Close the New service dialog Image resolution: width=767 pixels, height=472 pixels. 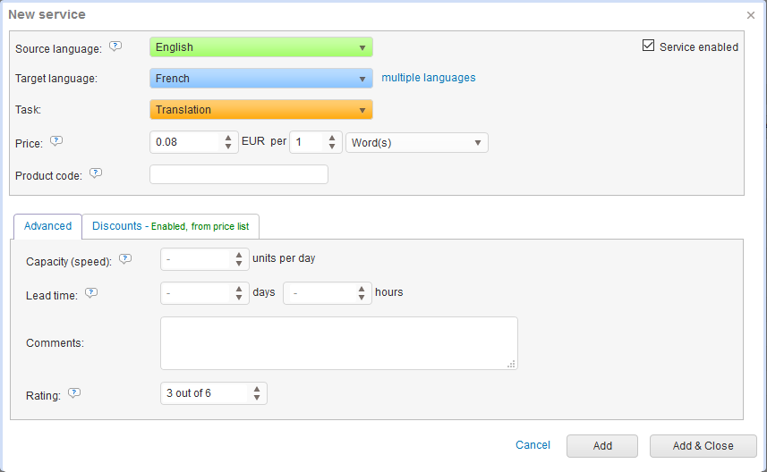pyautogui.click(x=750, y=15)
